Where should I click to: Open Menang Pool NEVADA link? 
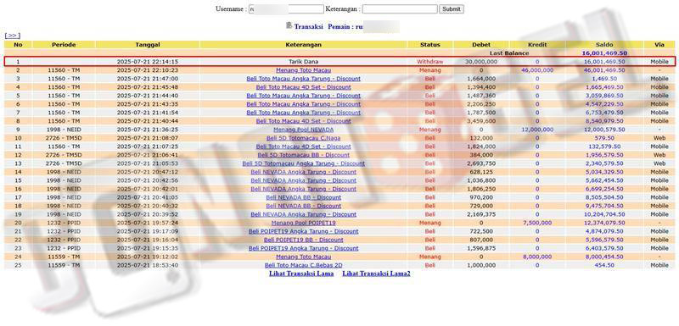(x=303, y=130)
